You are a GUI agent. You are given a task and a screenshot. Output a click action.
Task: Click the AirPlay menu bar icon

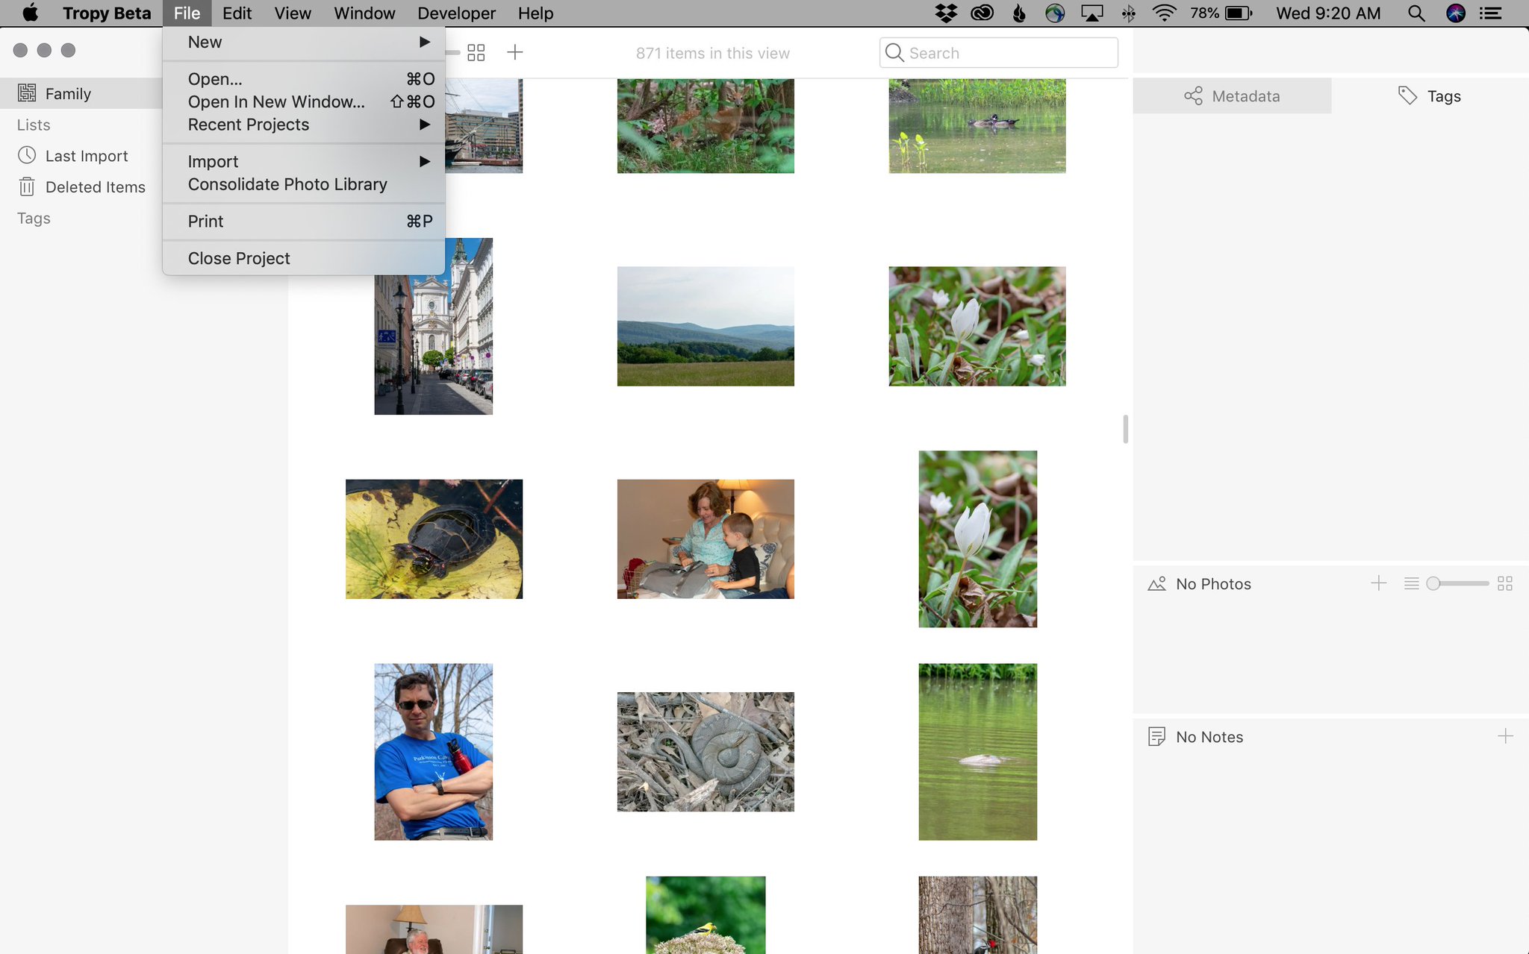coord(1092,13)
